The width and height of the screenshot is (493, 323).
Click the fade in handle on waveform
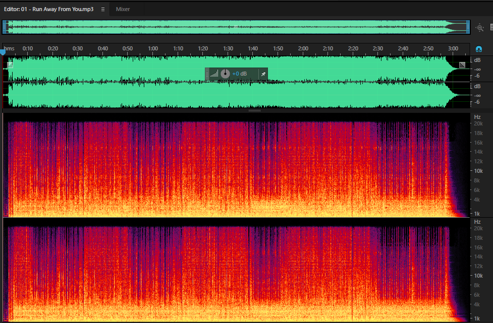[x=10, y=65]
